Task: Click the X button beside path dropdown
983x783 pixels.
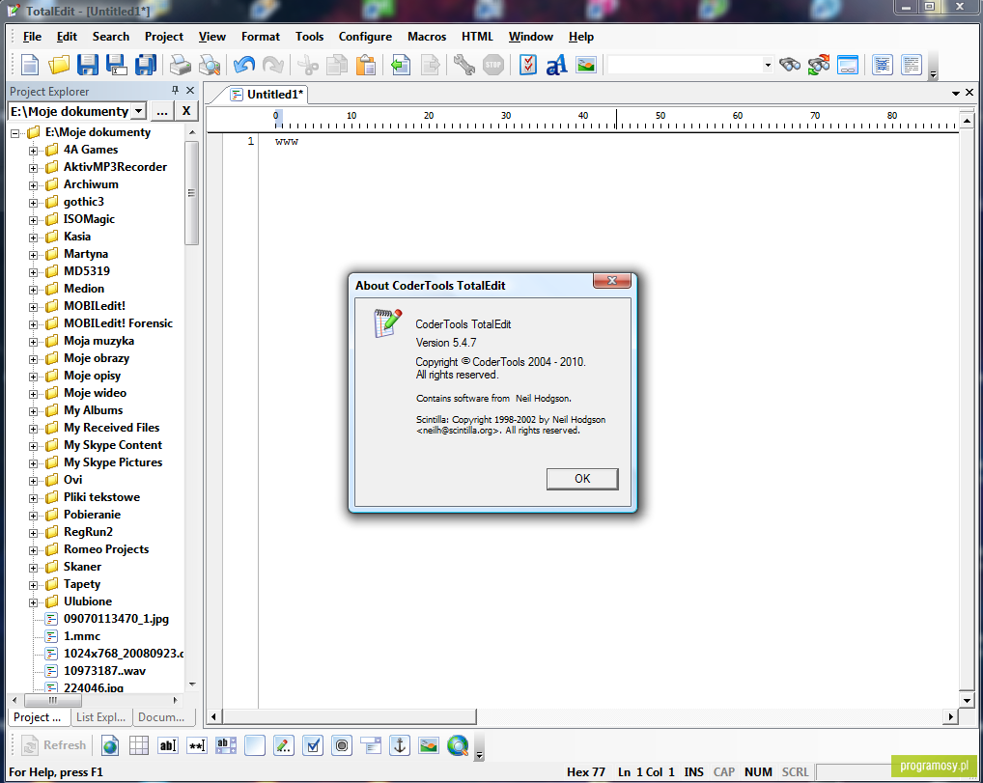Action: (x=186, y=112)
